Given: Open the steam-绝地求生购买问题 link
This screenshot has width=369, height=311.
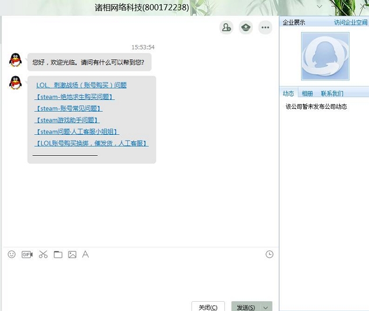Looking at the screenshot, I should click(x=74, y=96).
